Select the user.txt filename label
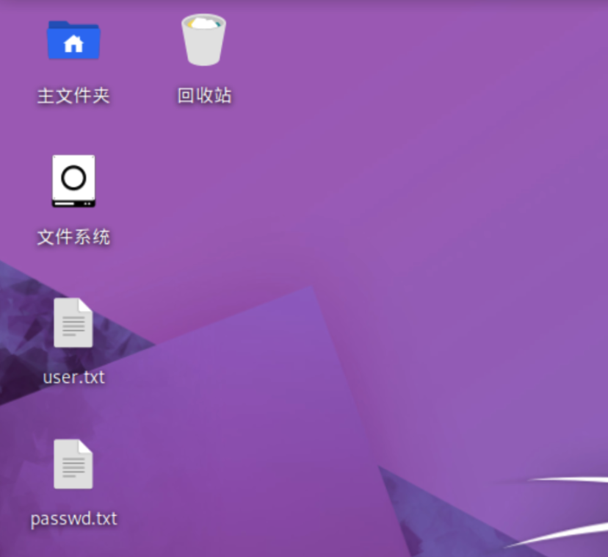Image resolution: width=608 pixels, height=557 pixels. [73, 377]
